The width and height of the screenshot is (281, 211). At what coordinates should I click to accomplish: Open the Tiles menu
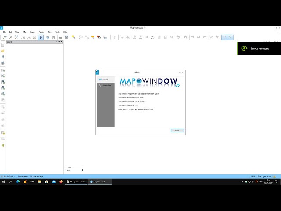(x=50, y=32)
